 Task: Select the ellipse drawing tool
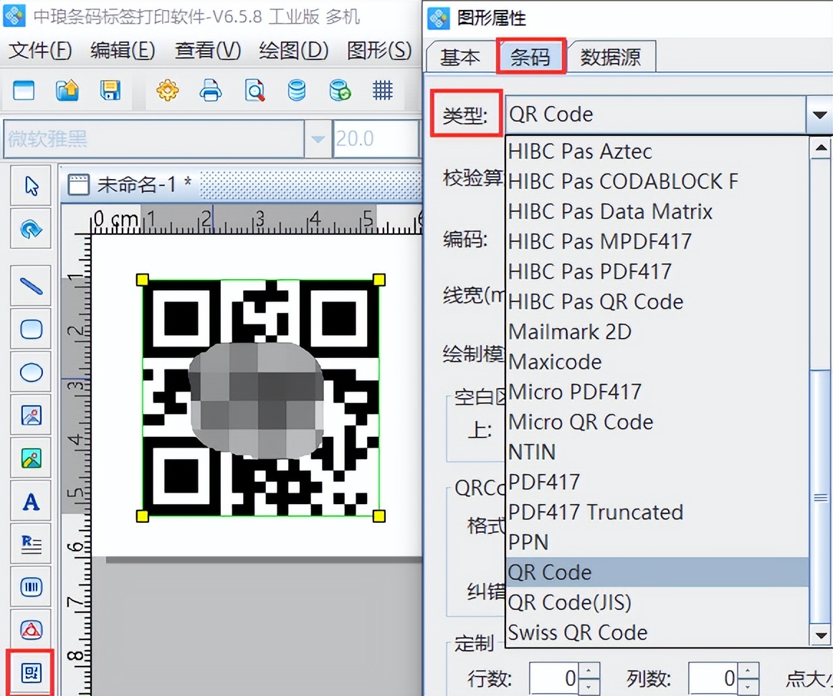(x=32, y=372)
